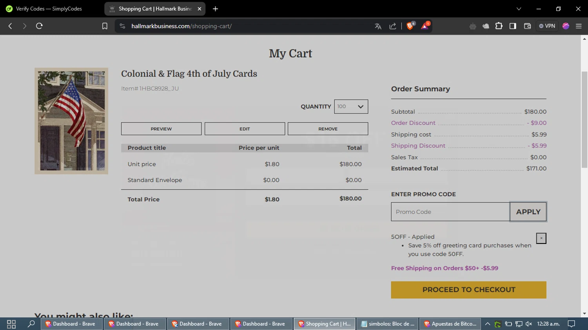
Task: Open Brave Rewards triangle icon
Action: click(425, 26)
